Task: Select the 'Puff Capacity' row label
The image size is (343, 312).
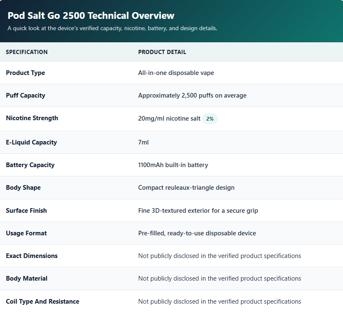Action: point(26,95)
